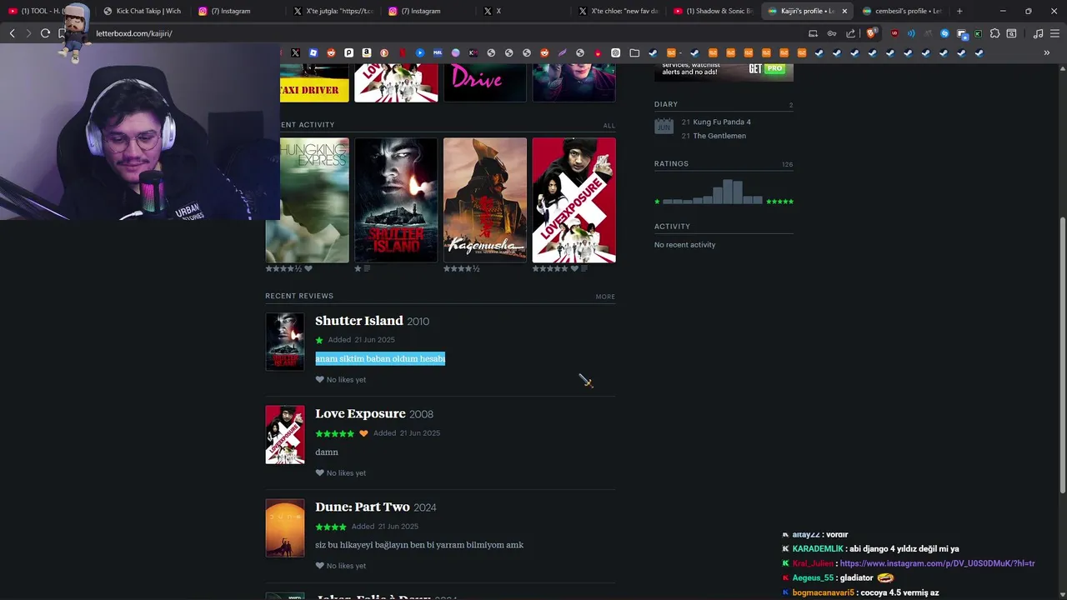Open the blue play-button bookmark icon

click(x=419, y=52)
